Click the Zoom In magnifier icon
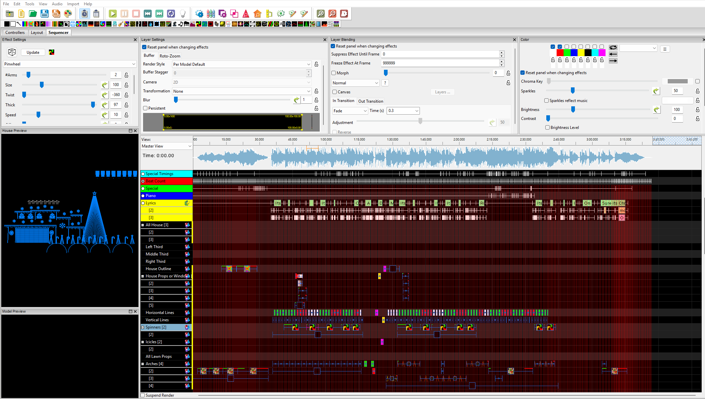This screenshot has width=705, height=399. pos(320,14)
